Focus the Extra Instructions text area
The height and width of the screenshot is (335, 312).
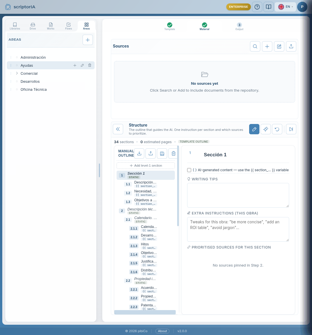(x=238, y=229)
